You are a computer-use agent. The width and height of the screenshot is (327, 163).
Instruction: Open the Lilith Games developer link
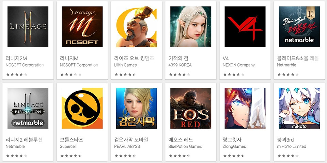tap(125, 65)
